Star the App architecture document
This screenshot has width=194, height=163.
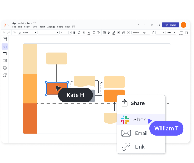pos(34,23)
